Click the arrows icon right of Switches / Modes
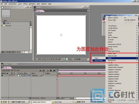The width and height of the screenshot is (139, 104). [58, 98]
